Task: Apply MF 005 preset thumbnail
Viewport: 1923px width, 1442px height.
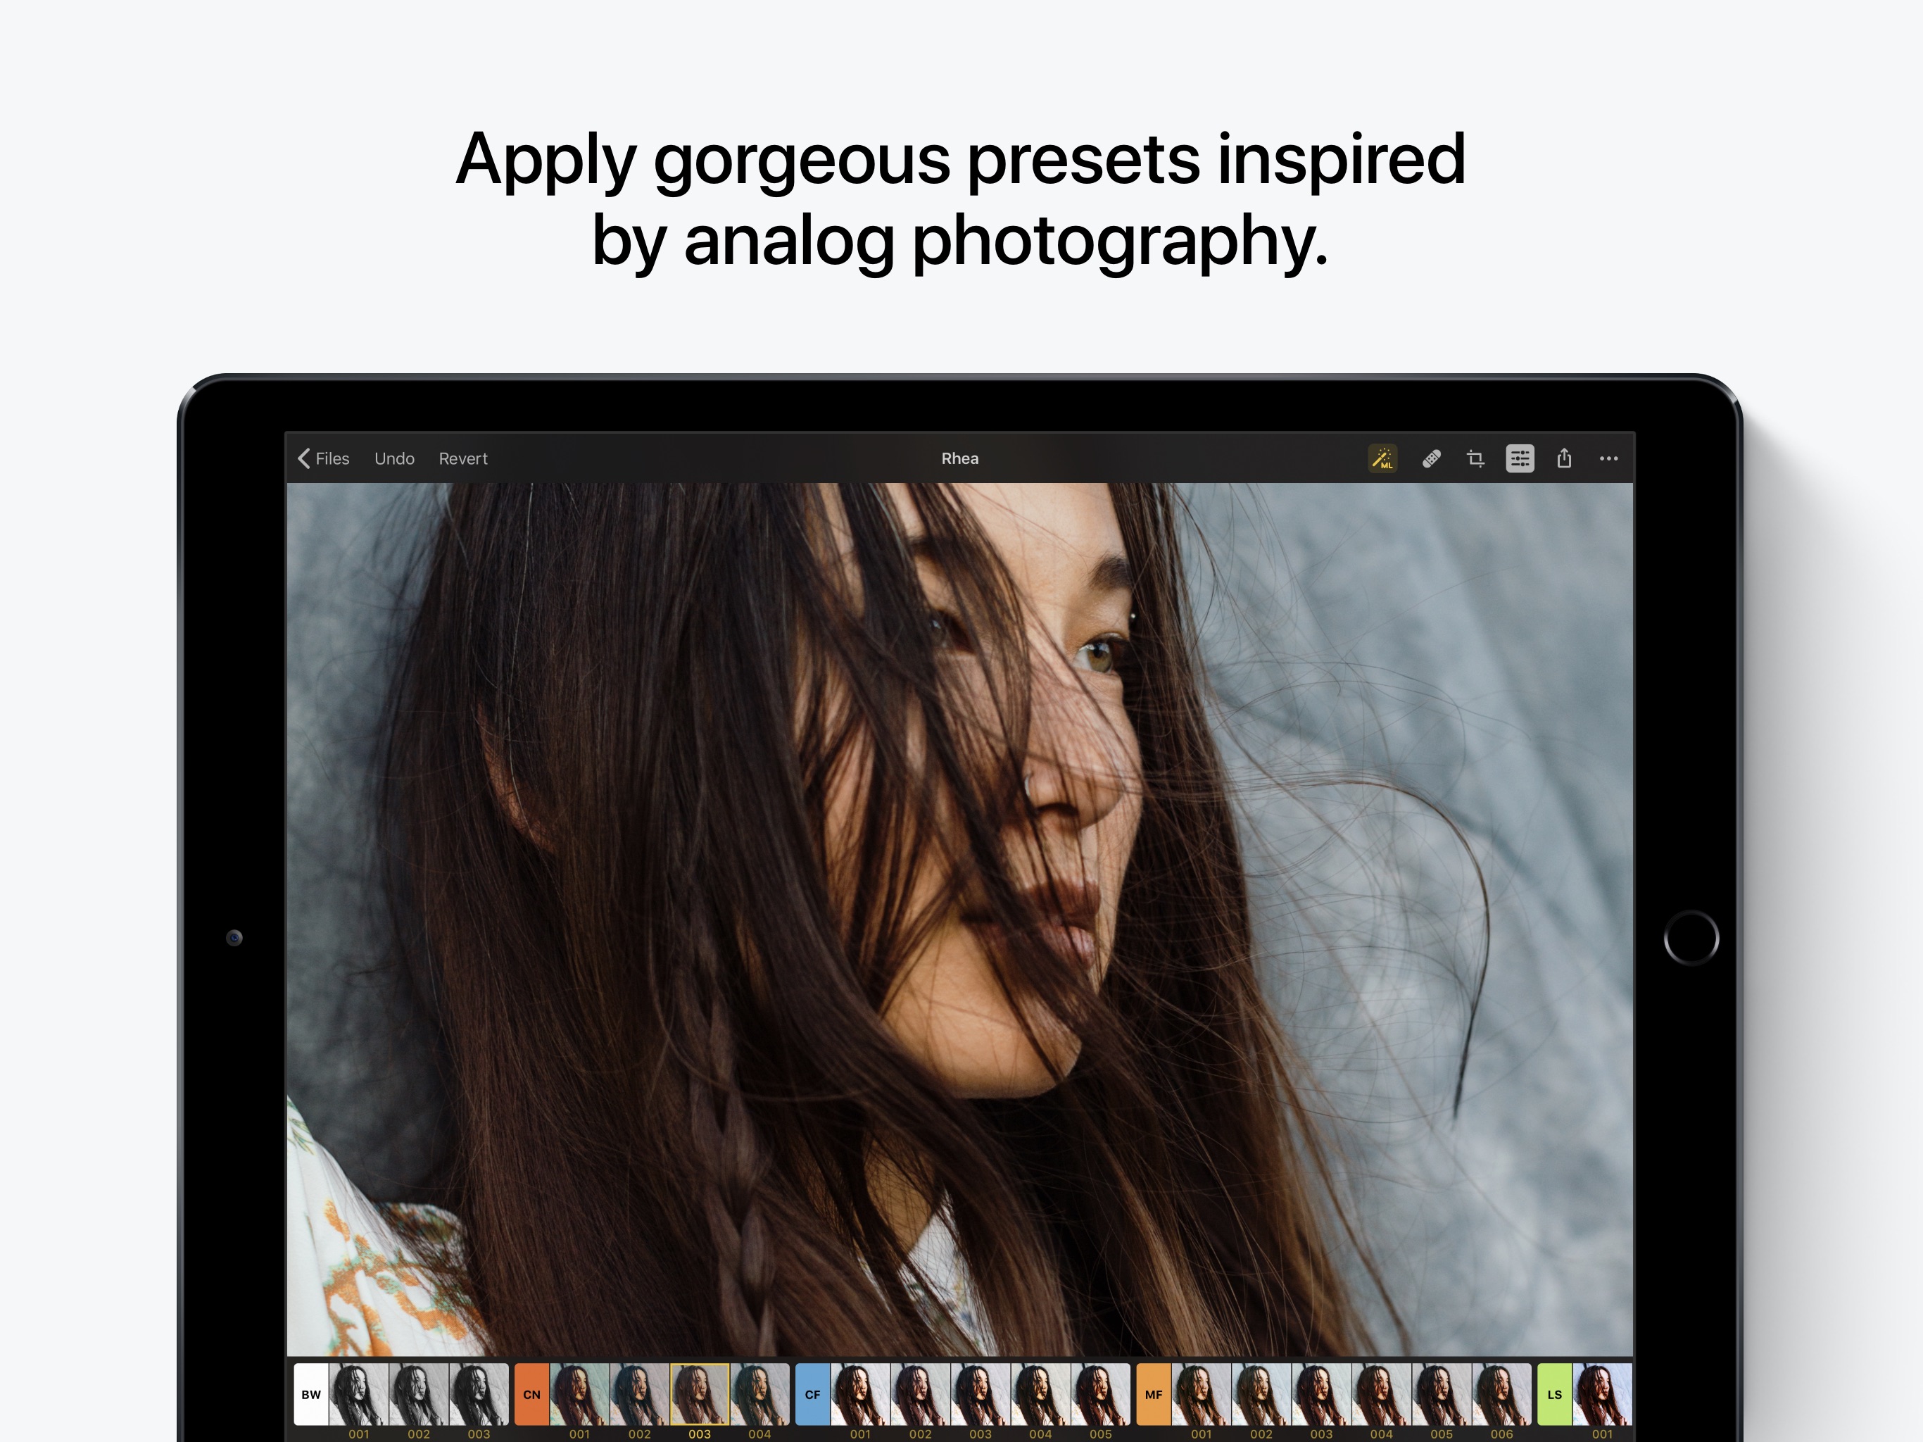Action: click(x=1442, y=1394)
